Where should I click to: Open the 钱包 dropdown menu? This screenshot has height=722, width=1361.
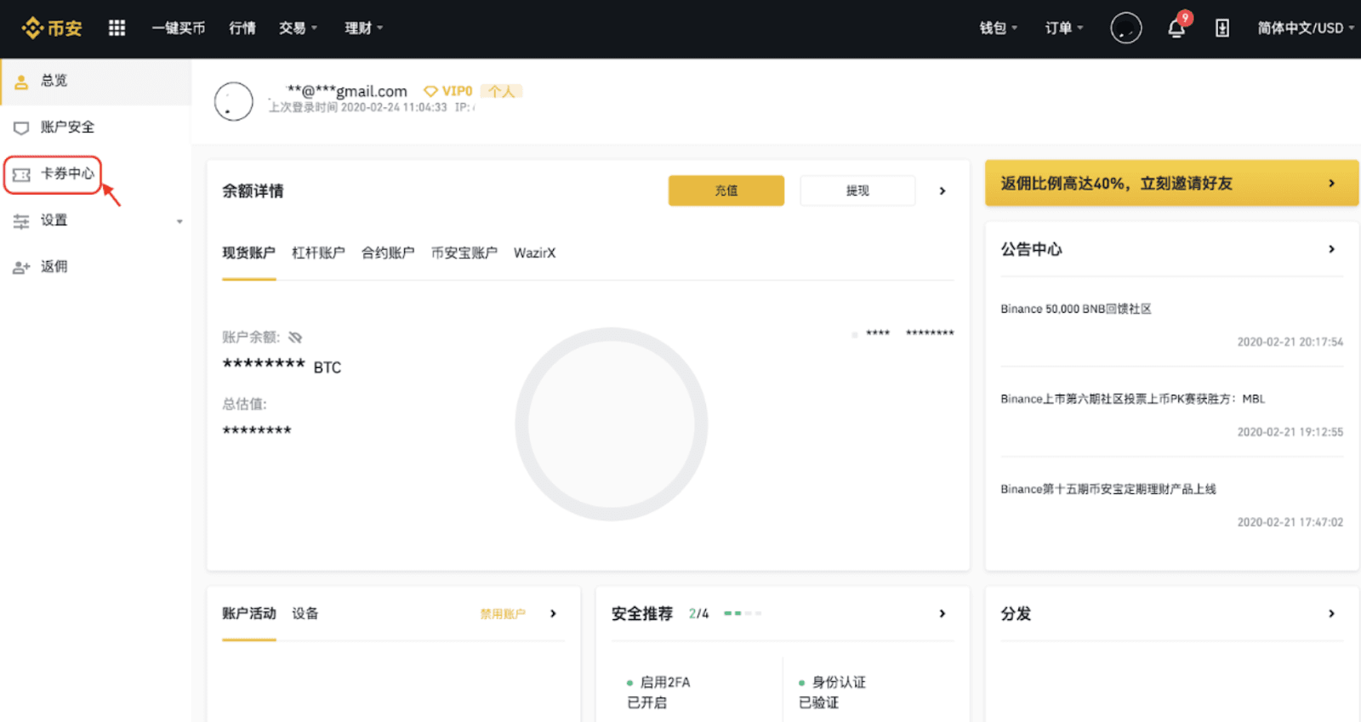point(998,28)
